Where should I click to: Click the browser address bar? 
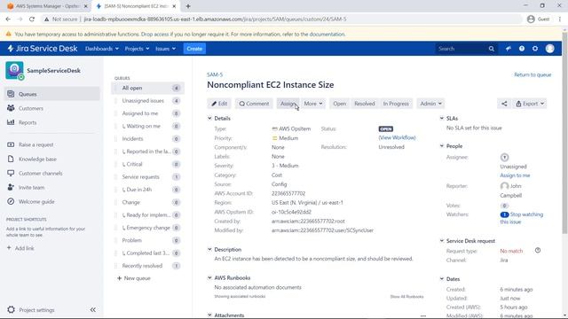click(x=282, y=19)
